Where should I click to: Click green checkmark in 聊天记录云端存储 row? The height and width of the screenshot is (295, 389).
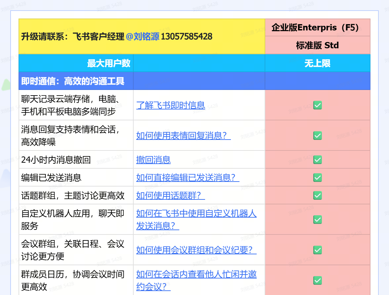coord(318,105)
